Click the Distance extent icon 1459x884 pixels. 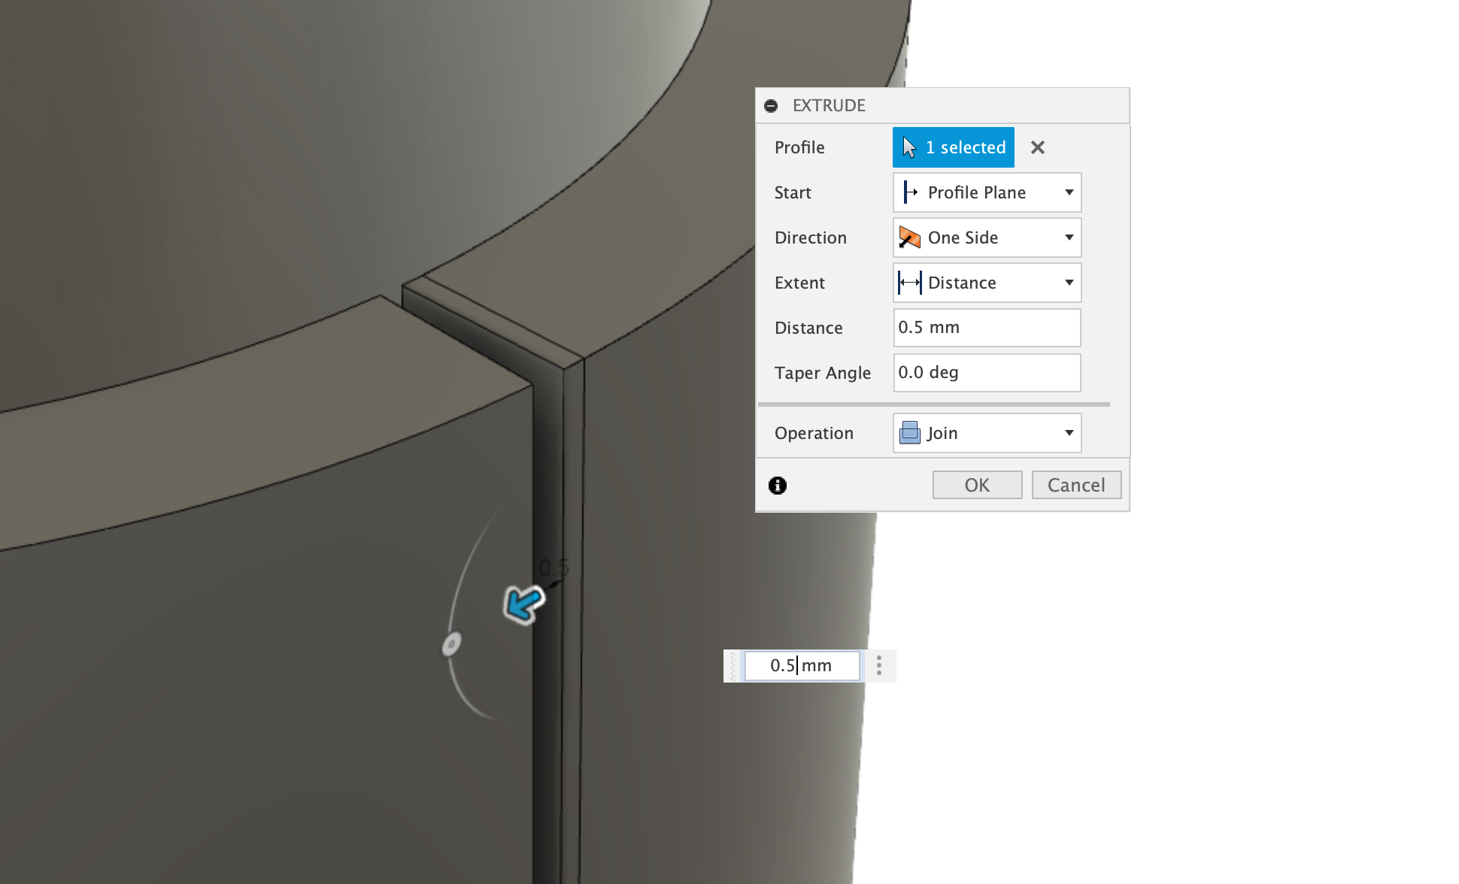point(911,283)
